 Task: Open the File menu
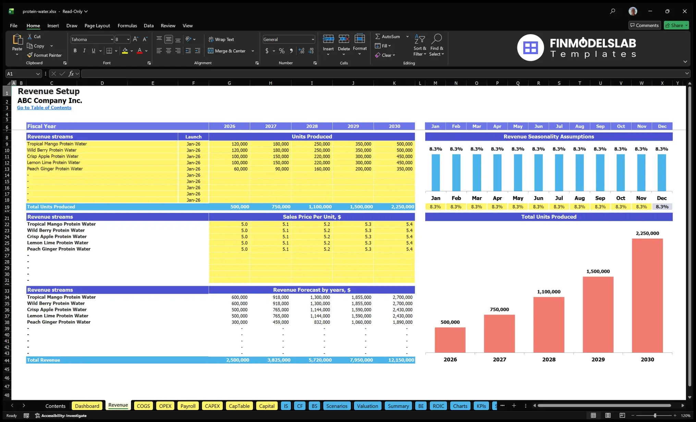click(x=14, y=26)
